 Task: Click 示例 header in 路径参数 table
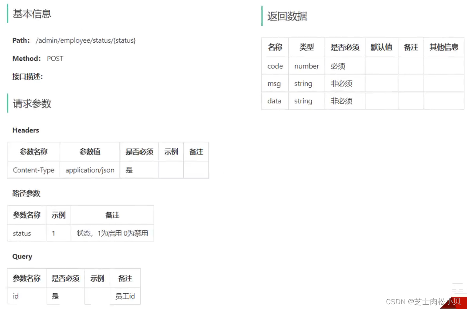(x=58, y=215)
